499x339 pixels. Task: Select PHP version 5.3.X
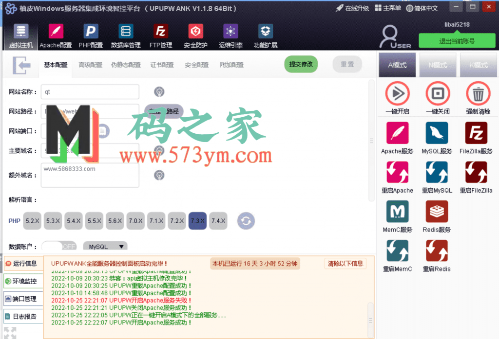coord(53,221)
